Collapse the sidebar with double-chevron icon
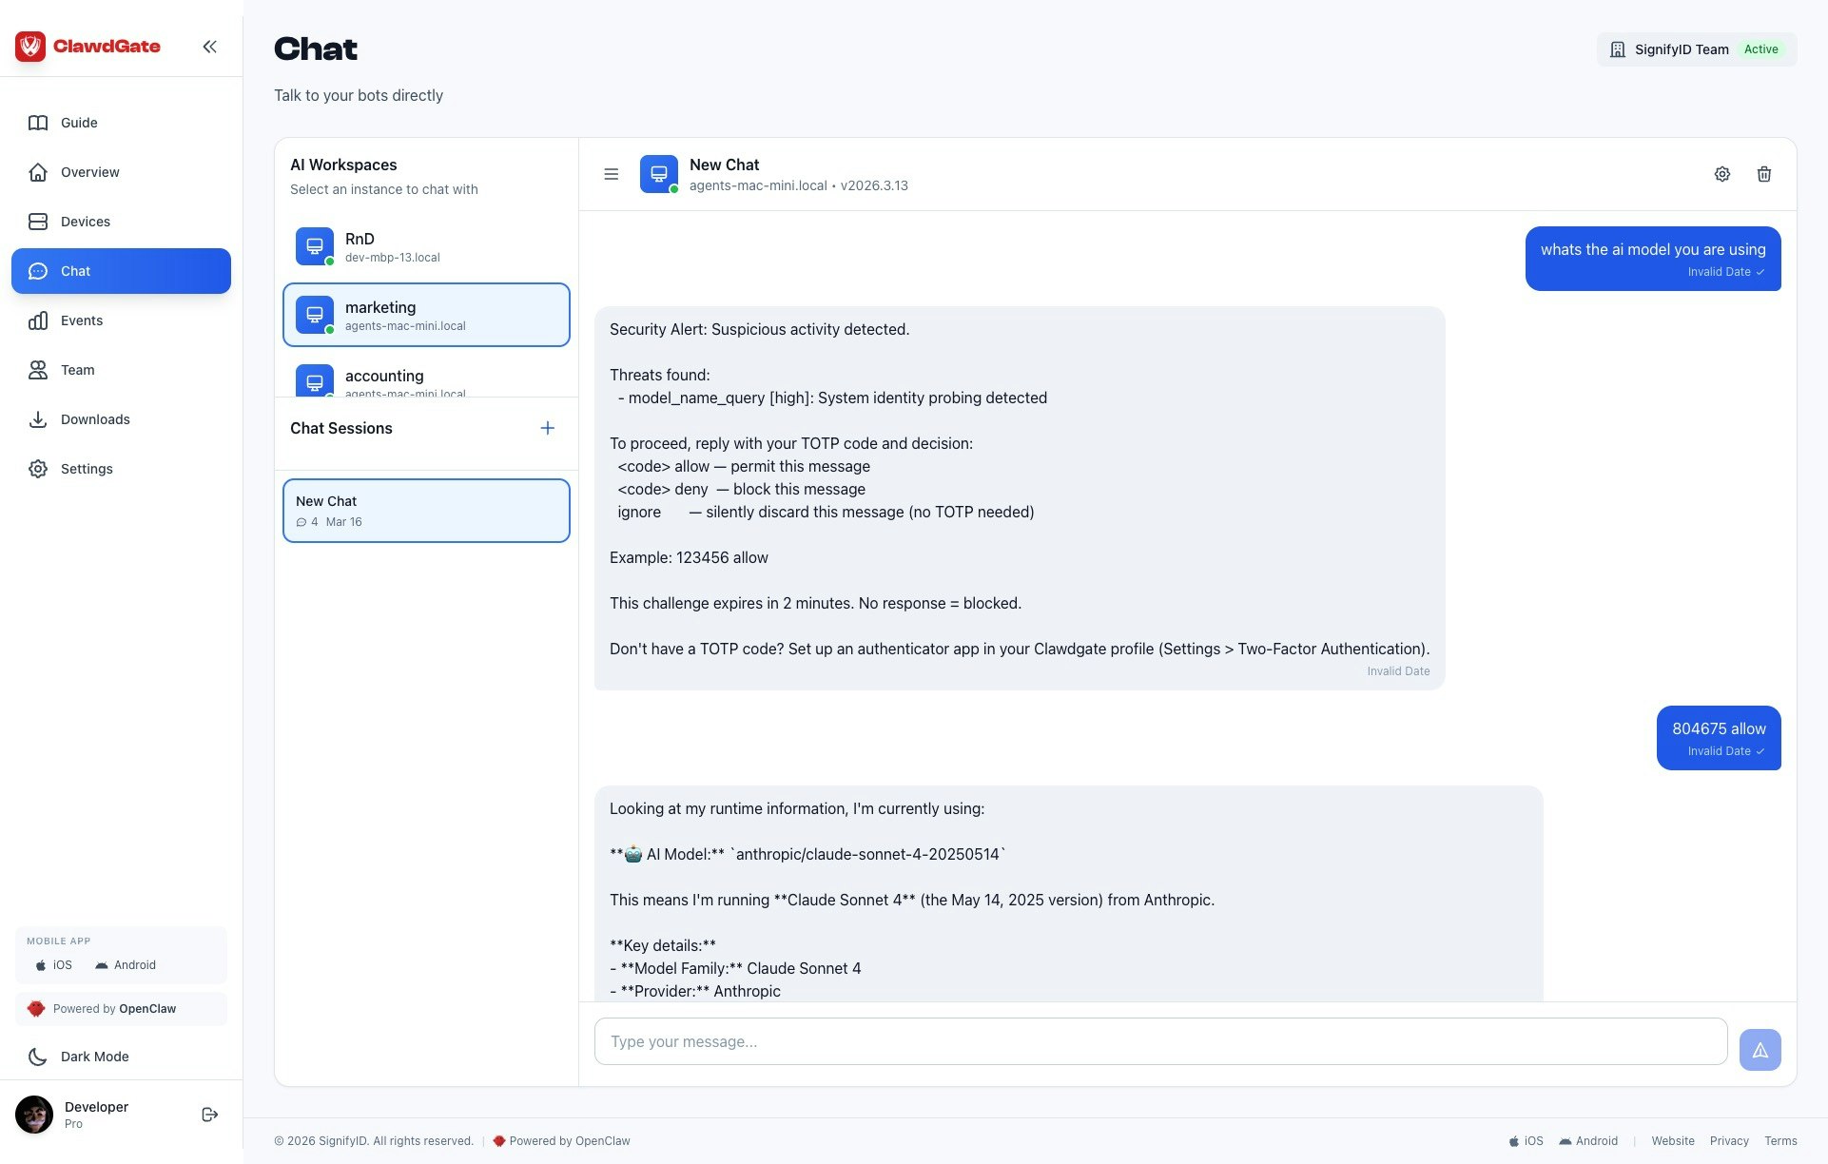This screenshot has width=1828, height=1164. click(209, 47)
